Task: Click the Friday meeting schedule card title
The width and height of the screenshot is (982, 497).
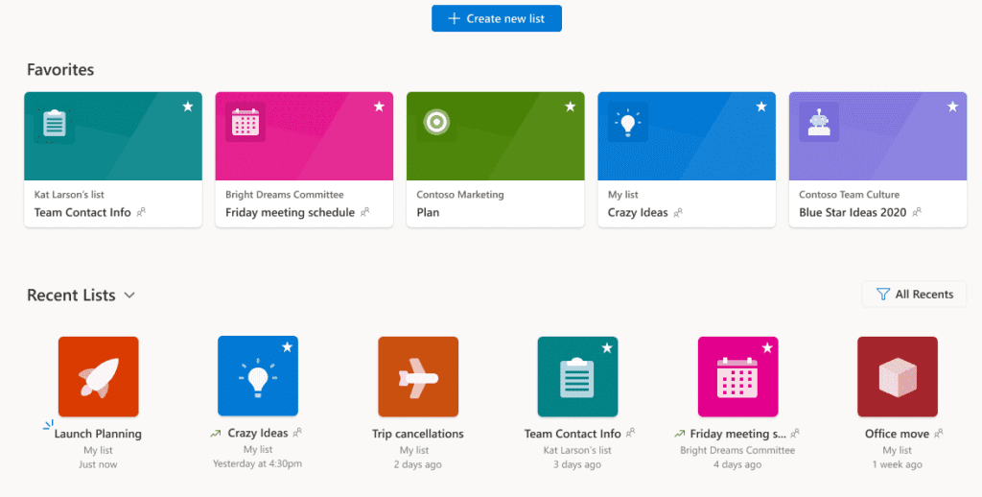Action: [290, 212]
